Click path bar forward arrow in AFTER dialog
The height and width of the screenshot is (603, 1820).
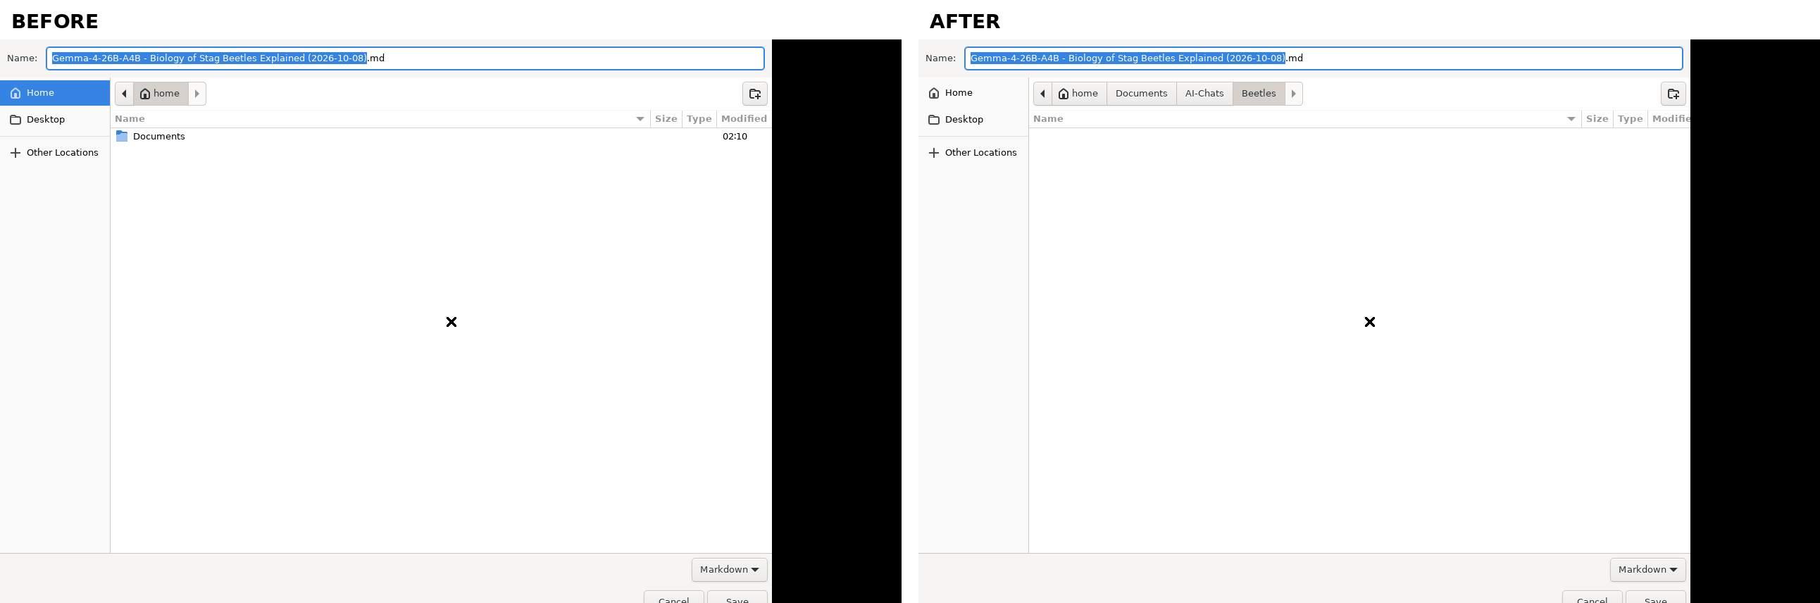(1294, 93)
